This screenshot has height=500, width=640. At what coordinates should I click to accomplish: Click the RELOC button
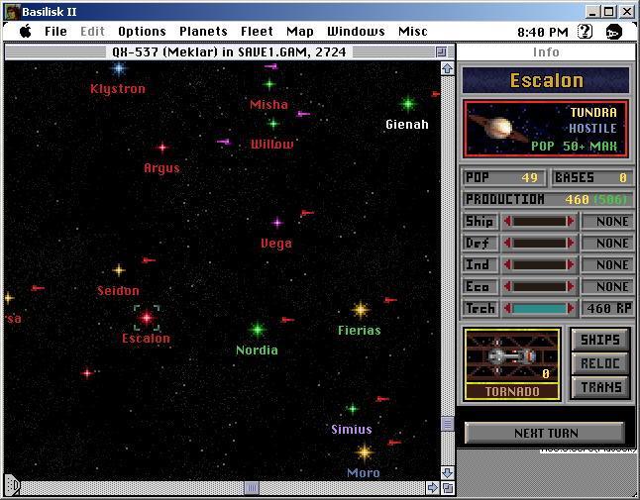click(x=599, y=363)
